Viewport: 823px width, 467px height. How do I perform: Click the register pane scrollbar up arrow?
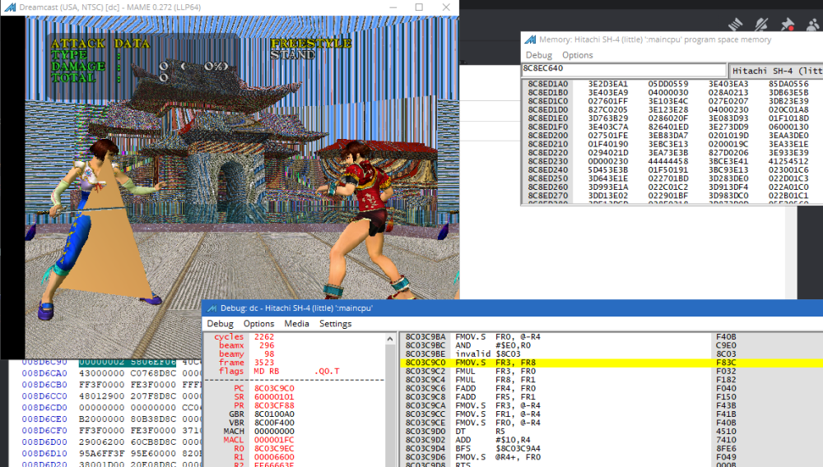392,337
